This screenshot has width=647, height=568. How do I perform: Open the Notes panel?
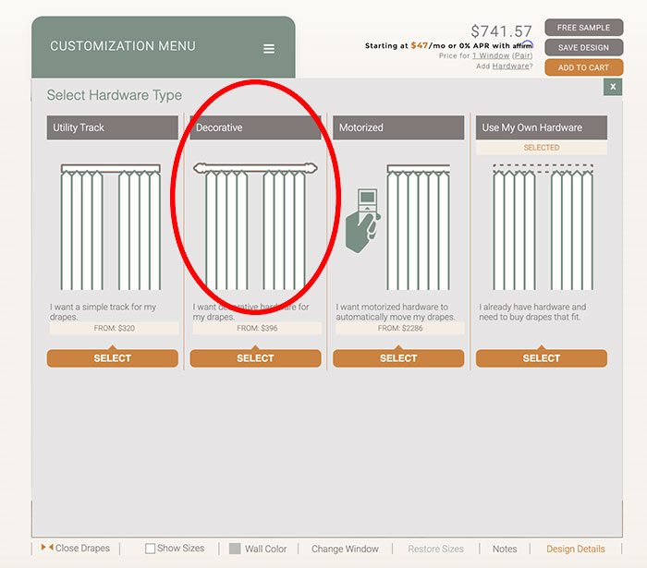click(x=505, y=549)
